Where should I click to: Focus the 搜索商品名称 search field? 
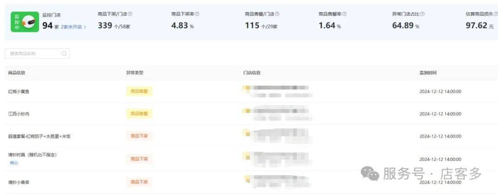point(37,53)
